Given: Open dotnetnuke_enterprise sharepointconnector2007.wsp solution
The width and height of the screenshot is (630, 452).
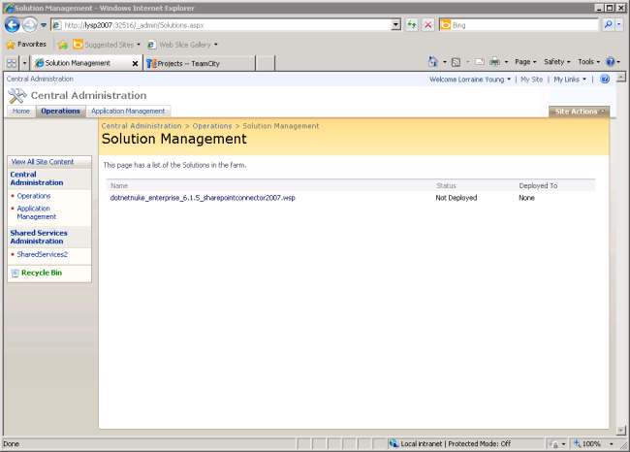Looking at the screenshot, I should coord(203,198).
